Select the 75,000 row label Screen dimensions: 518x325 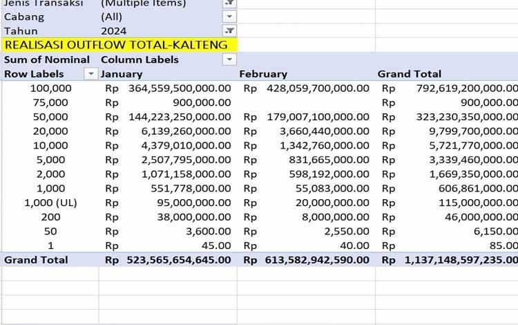50,102
